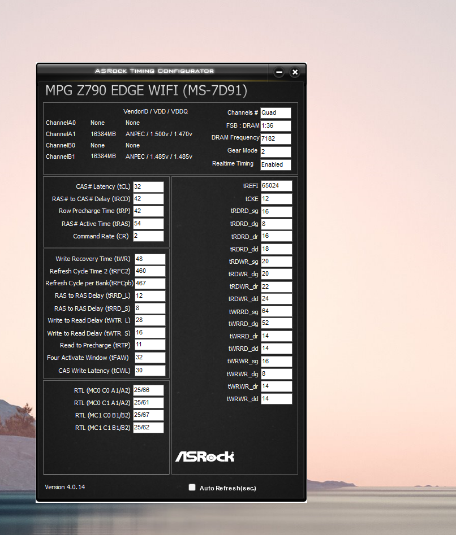Screen dimensions: 456x535
Task: Click the tWRRD_dg field showing 52
Action: (276, 323)
